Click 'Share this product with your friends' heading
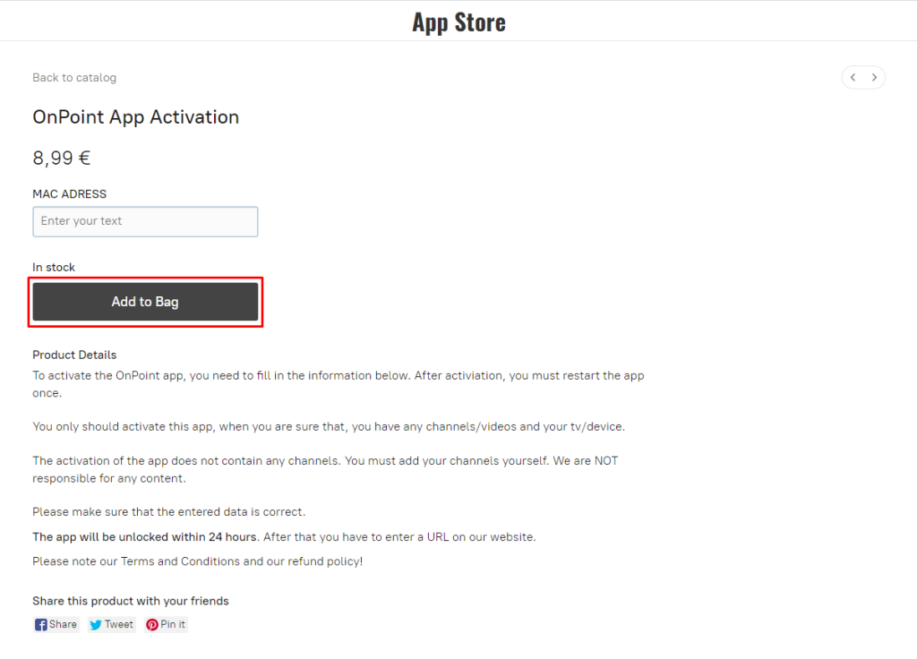This screenshot has height=659, width=917. (131, 601)
